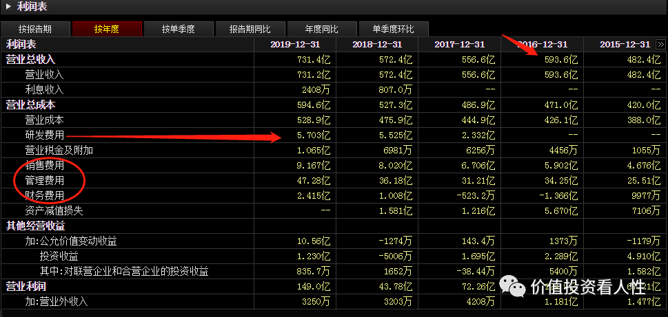The width and height of the screenshot is (668, 317).
Task: Select the 财务费用 row label
Action: click(44, 196)
